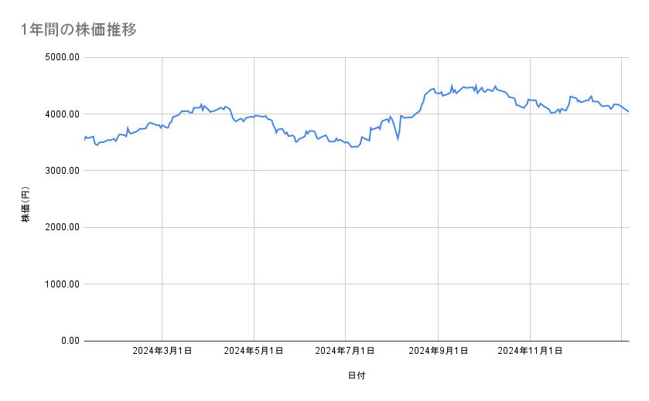Click the blue line above the 2024年5月1日 label
The image size is (649, 401).
click(254, 116)
